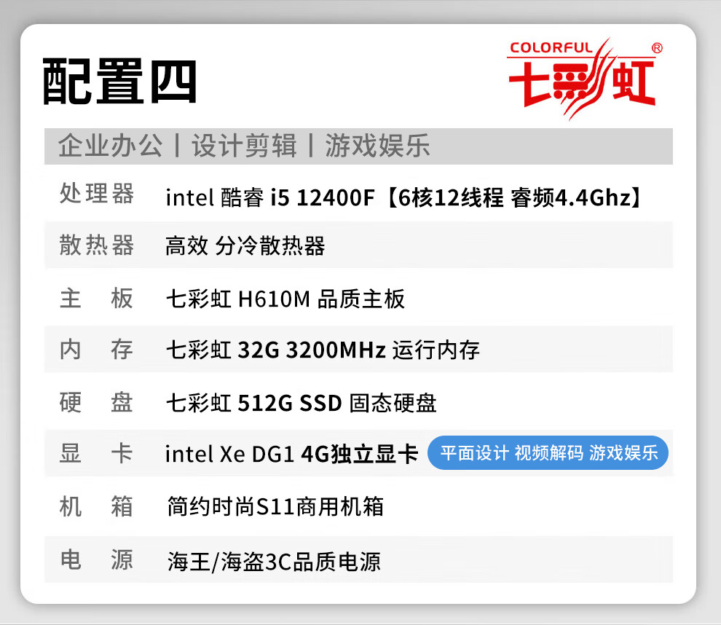Click 简约时尚S11商用机箱 case text
721x625 pixels.
coord(275,507)
